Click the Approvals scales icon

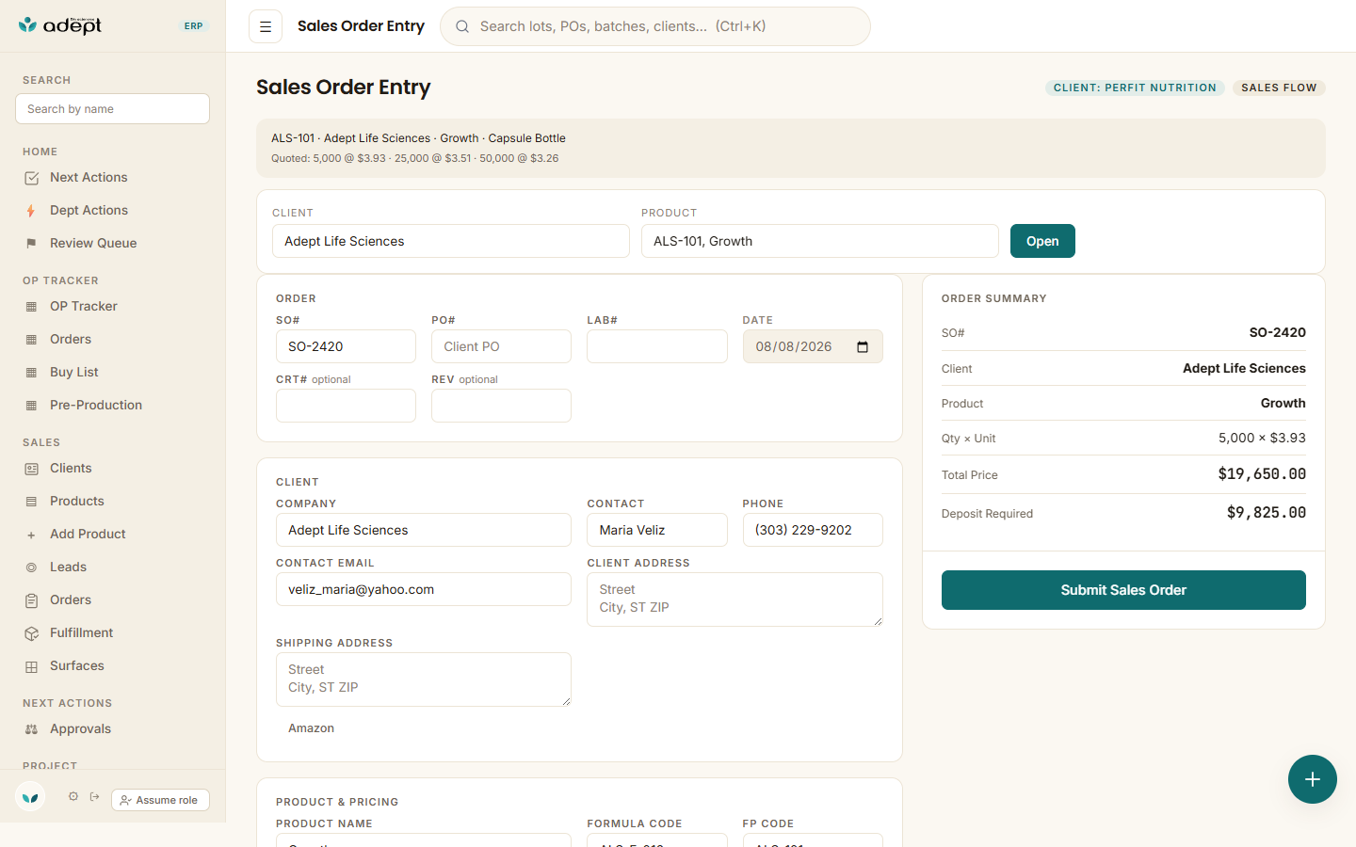click(x=31, y=729)
